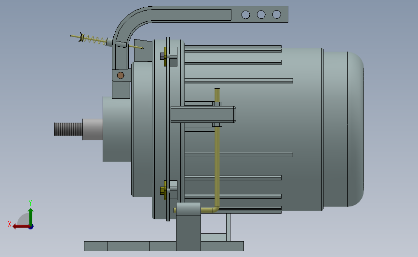The height and width of the screenshot is (257, 418).
Task: Click the Y label of the coordinate triad
Action: click(x=30, y=203)
